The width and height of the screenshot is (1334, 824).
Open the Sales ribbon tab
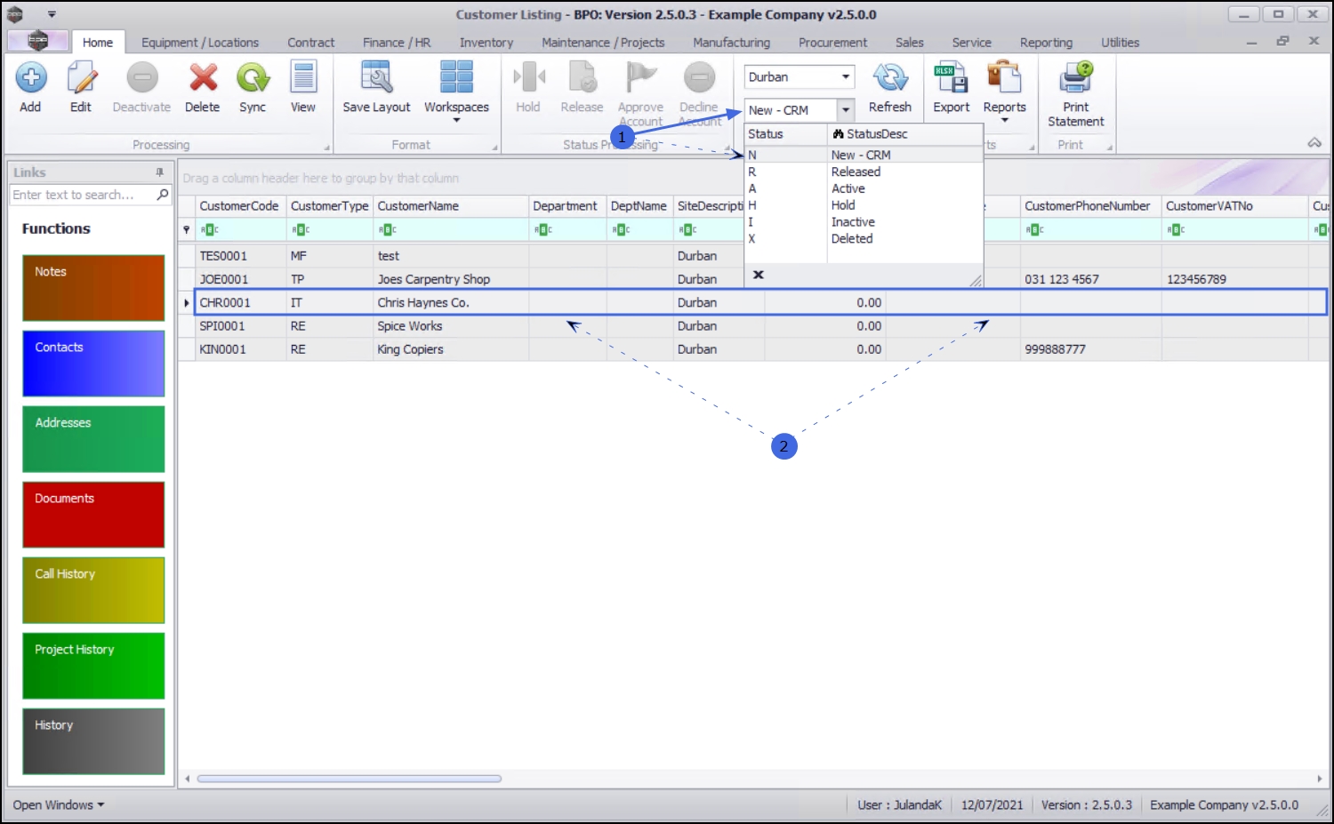(909, 43)
